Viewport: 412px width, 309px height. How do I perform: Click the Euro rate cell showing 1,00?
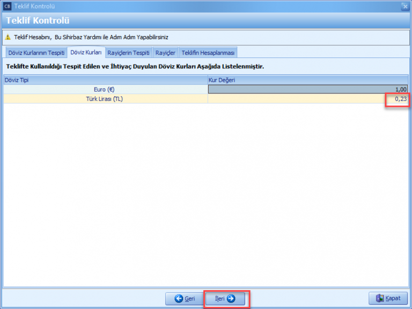tap(308, 89)
